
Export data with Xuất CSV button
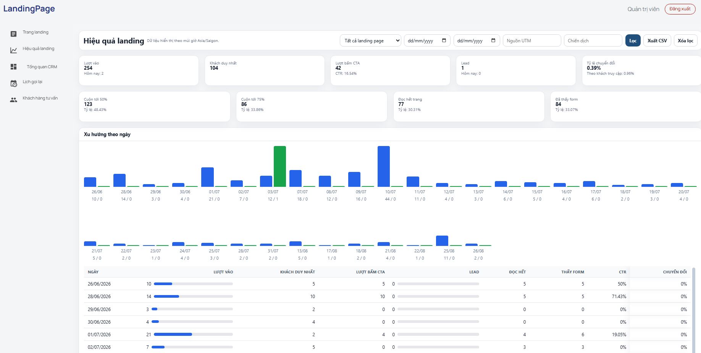[x=657, y=40]
